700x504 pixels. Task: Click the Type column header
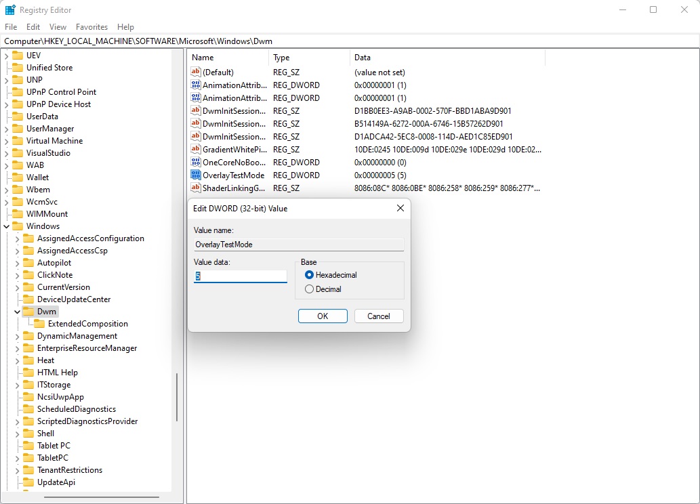click(310, 57)
